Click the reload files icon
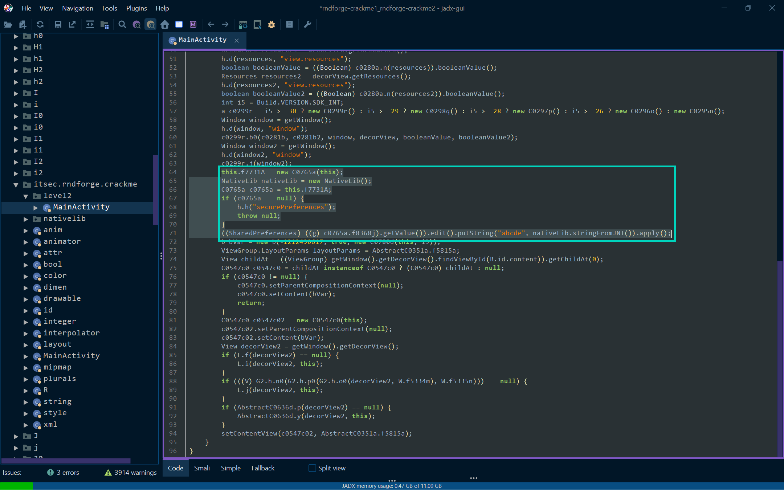784x490 pixels. [x=40, y=24]
